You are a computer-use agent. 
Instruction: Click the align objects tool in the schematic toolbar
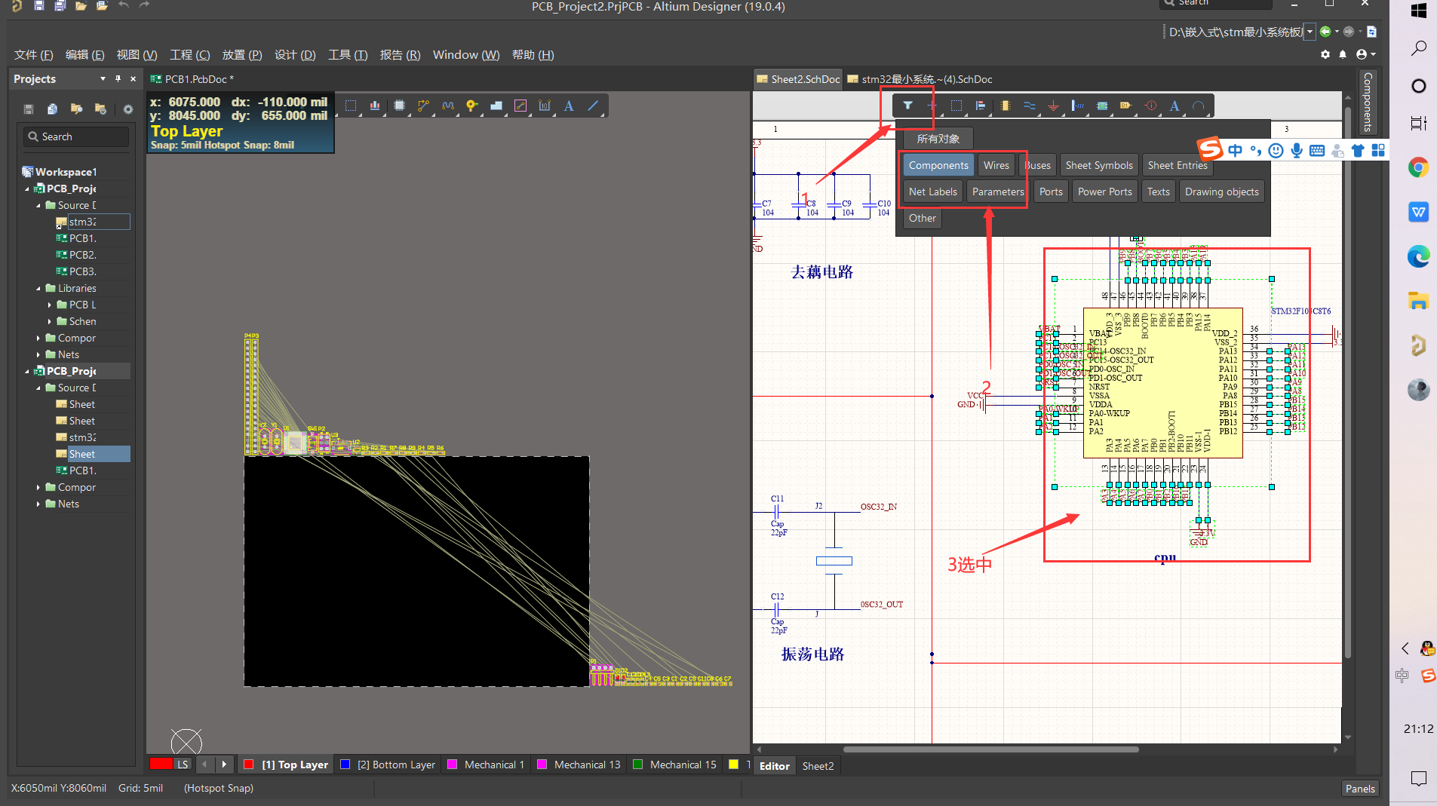(980, 106)
